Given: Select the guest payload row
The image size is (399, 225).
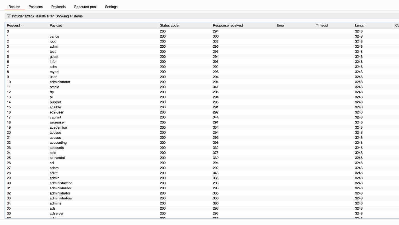Looking at the screenshot, I should [x=202, y=56].
